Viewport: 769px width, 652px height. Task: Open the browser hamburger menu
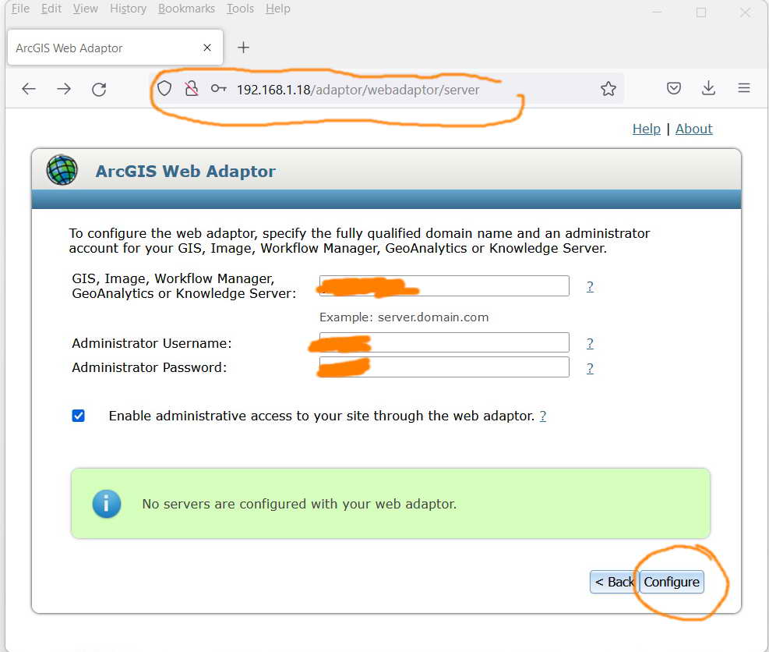(744, 88)
